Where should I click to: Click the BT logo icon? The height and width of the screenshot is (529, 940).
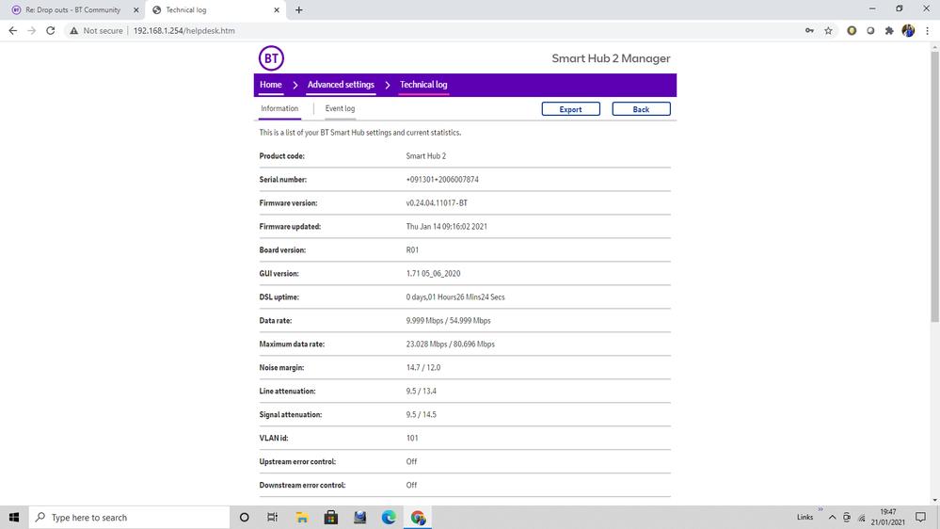271,58
